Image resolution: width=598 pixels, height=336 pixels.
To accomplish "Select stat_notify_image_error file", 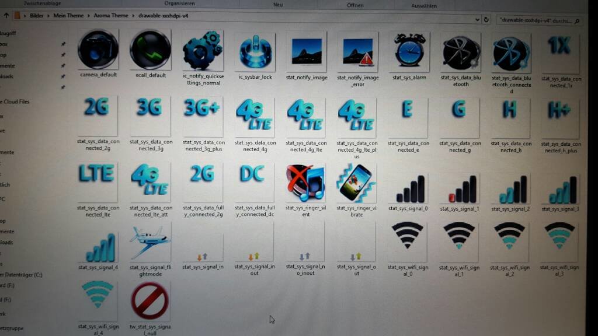I will 358,52.
